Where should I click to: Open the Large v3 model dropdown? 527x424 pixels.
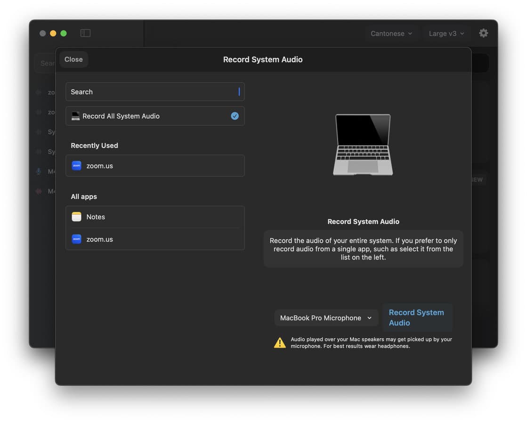pos(446,33)
